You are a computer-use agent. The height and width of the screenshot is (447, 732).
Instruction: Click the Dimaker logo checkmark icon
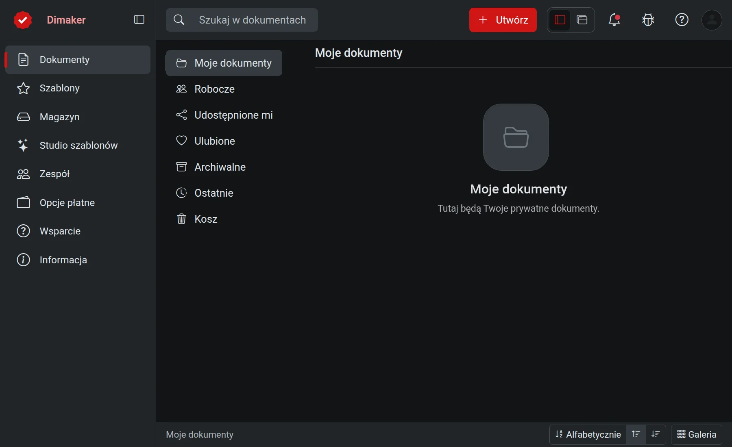pyautogui.click(x=23, y=20)
